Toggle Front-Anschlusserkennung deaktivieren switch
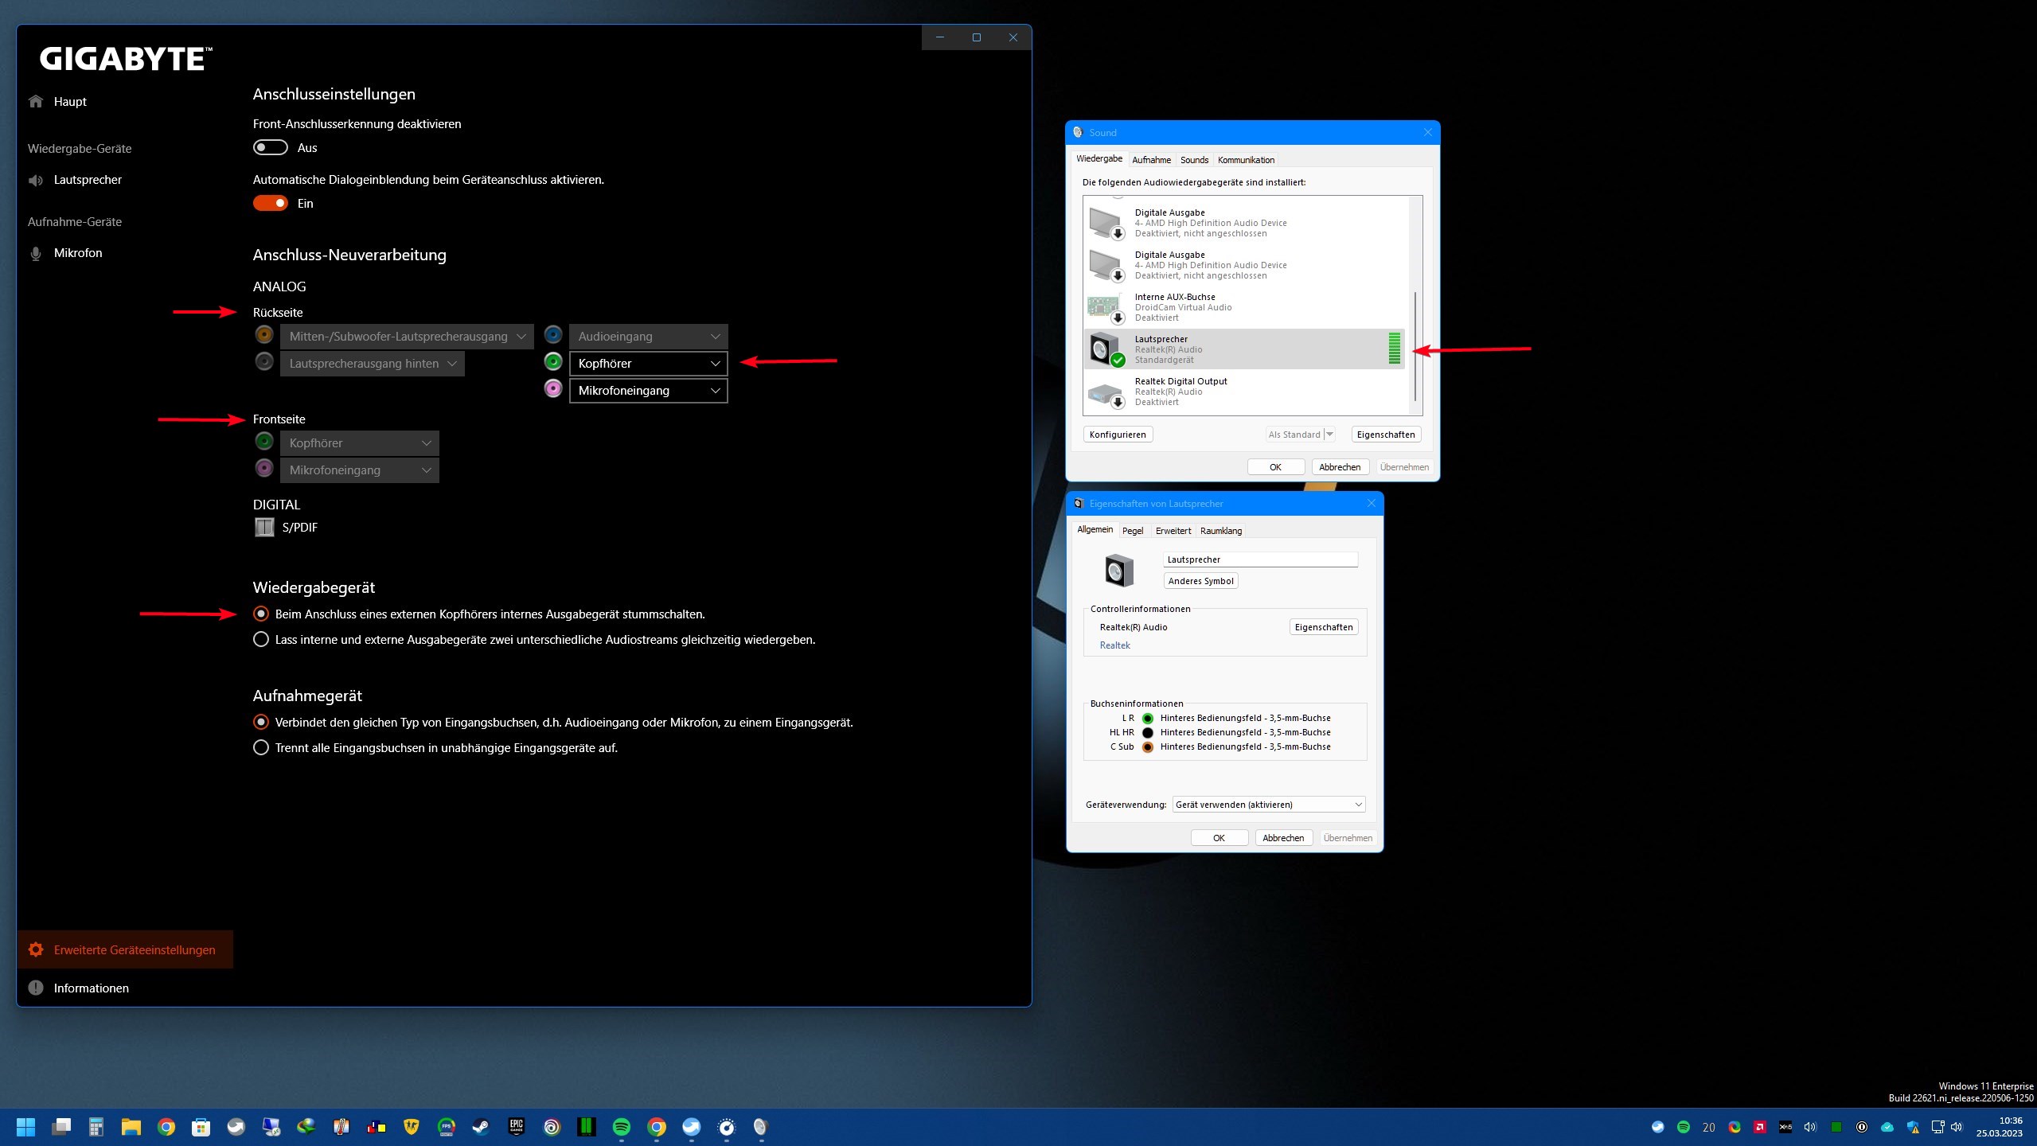2037x1146 pixels. point(271,148)
